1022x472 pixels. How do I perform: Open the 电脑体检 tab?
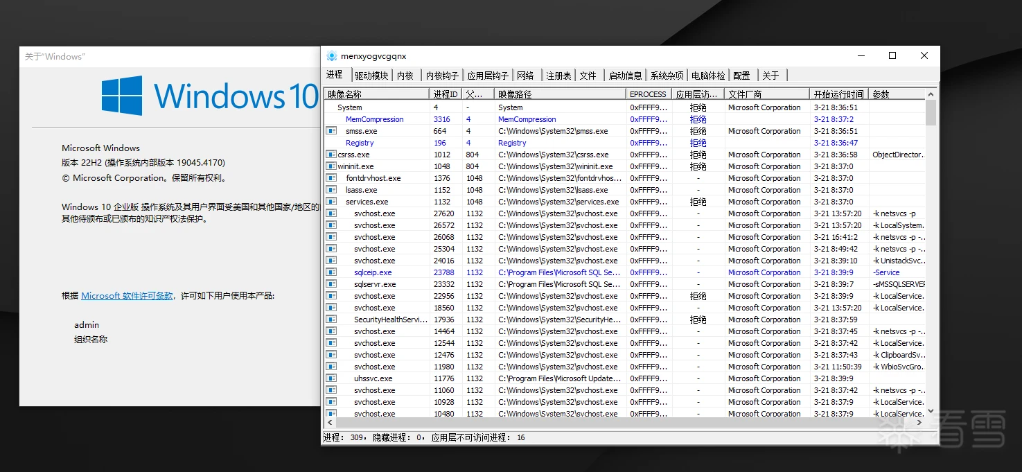click(708, 76)
